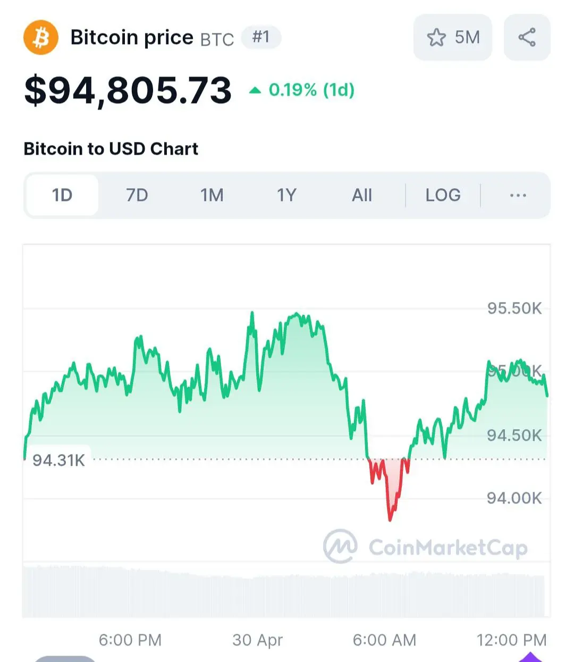
Task: Click the green up-arrow price change indicator
Action: (255, 90)
